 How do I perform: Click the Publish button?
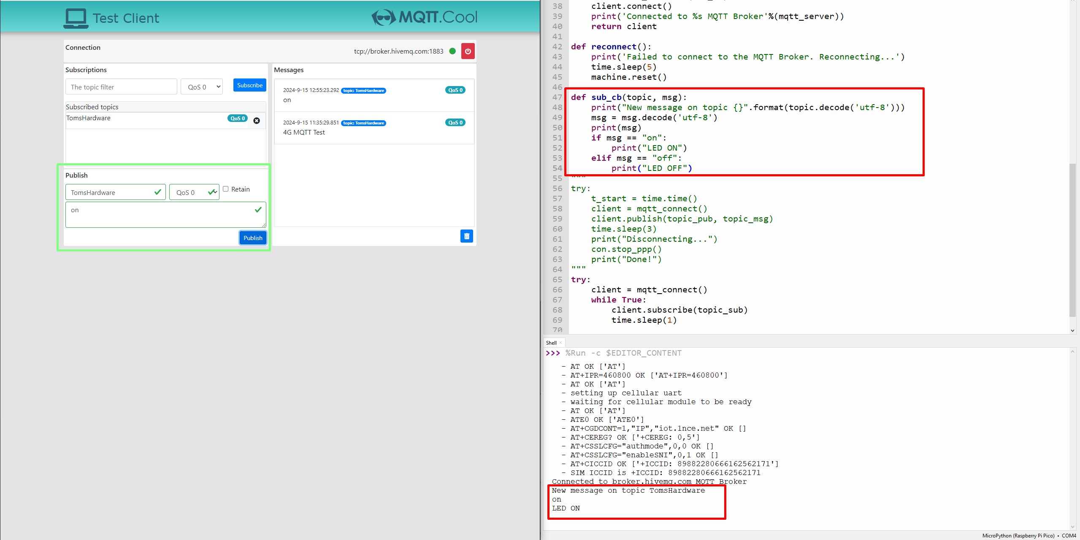coord(253,238)
